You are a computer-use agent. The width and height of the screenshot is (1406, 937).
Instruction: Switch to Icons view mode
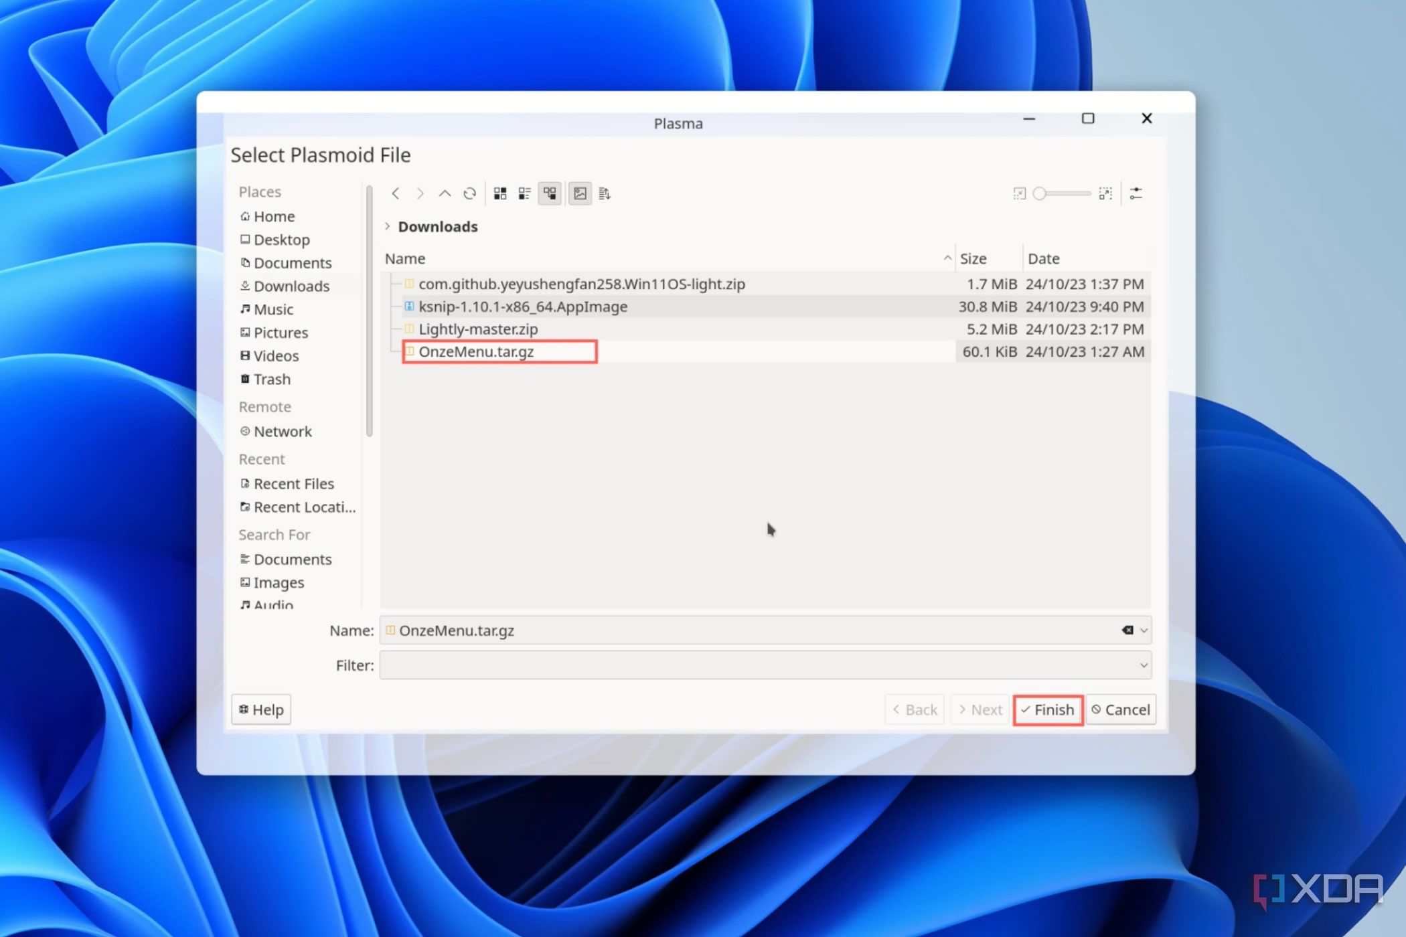pos(499,193)
